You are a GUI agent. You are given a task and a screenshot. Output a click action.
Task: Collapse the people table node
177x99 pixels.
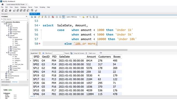7,35
